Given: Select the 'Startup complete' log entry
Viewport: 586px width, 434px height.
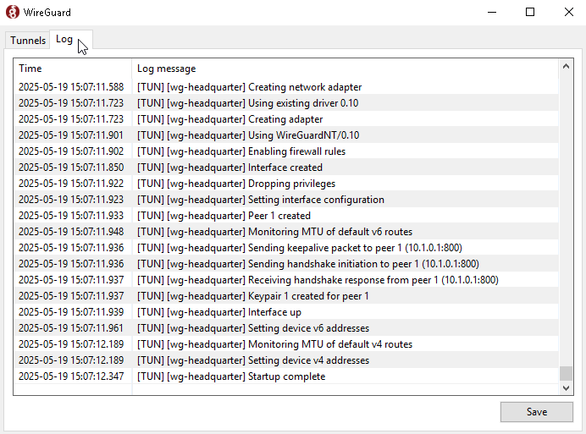Looking at the screenshot, I should (x=286, y=376).
